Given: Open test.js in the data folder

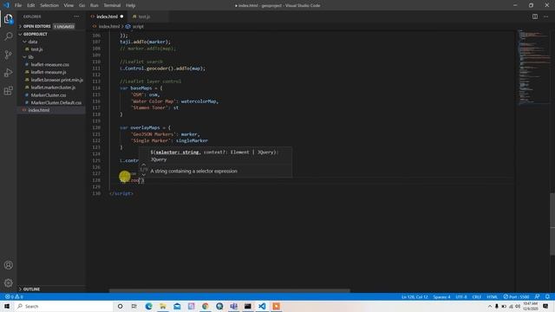Looking at the screenshot, I should click(36, 49).
